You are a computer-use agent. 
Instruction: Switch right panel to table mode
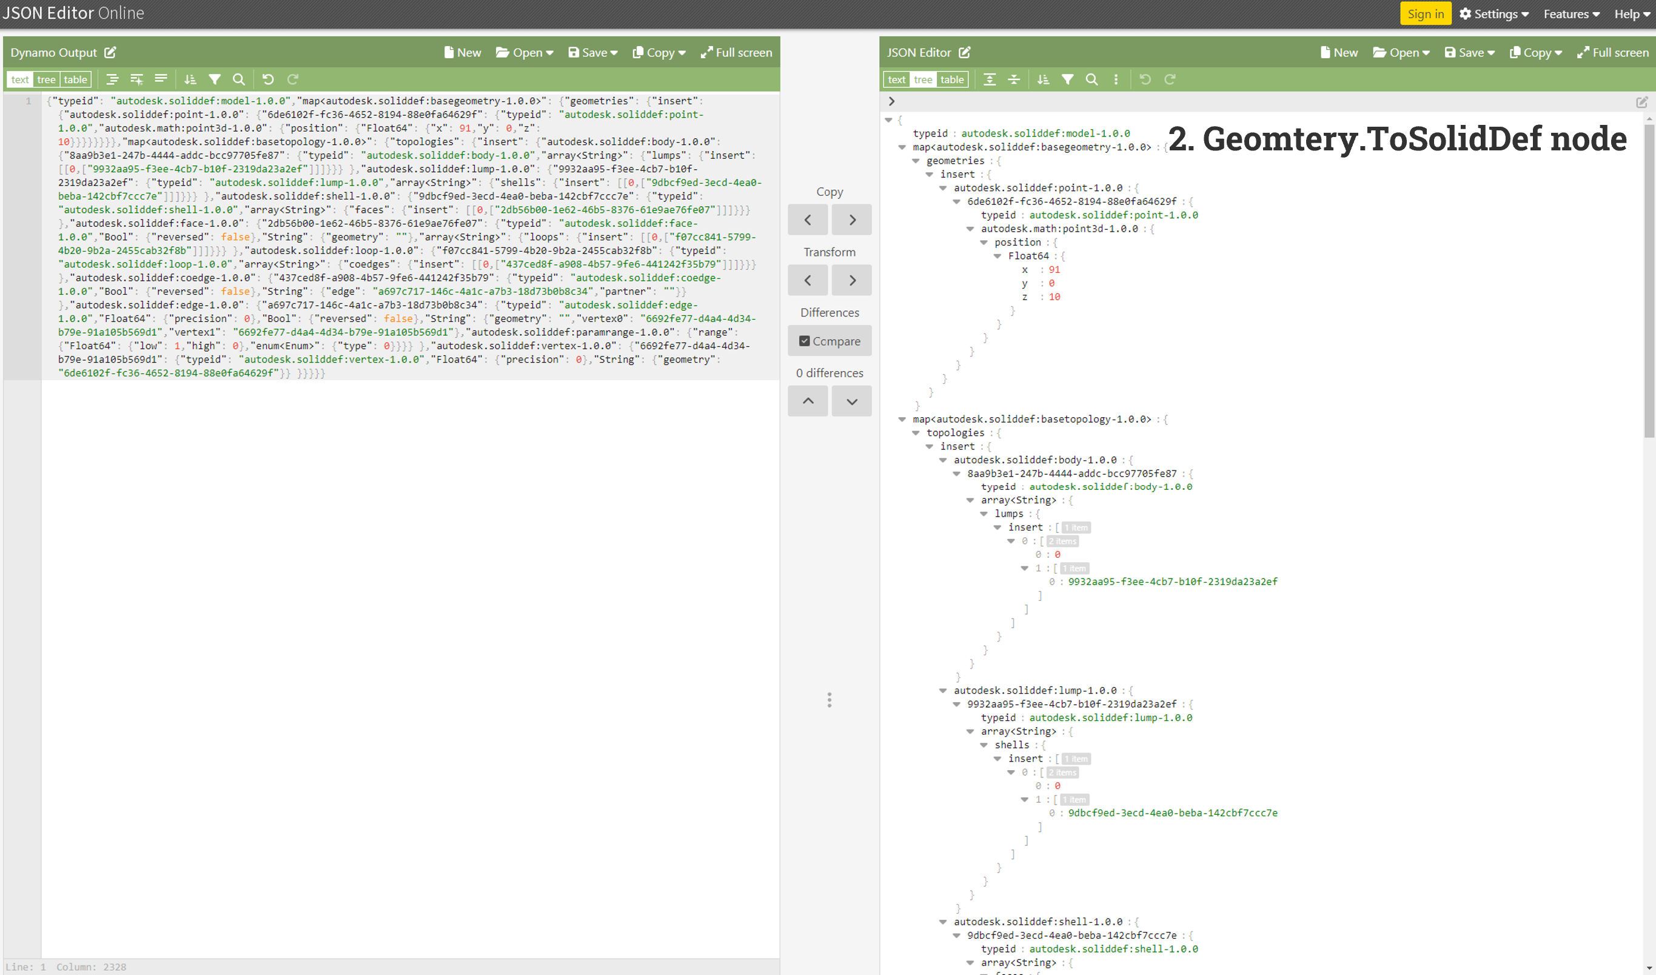951,79
